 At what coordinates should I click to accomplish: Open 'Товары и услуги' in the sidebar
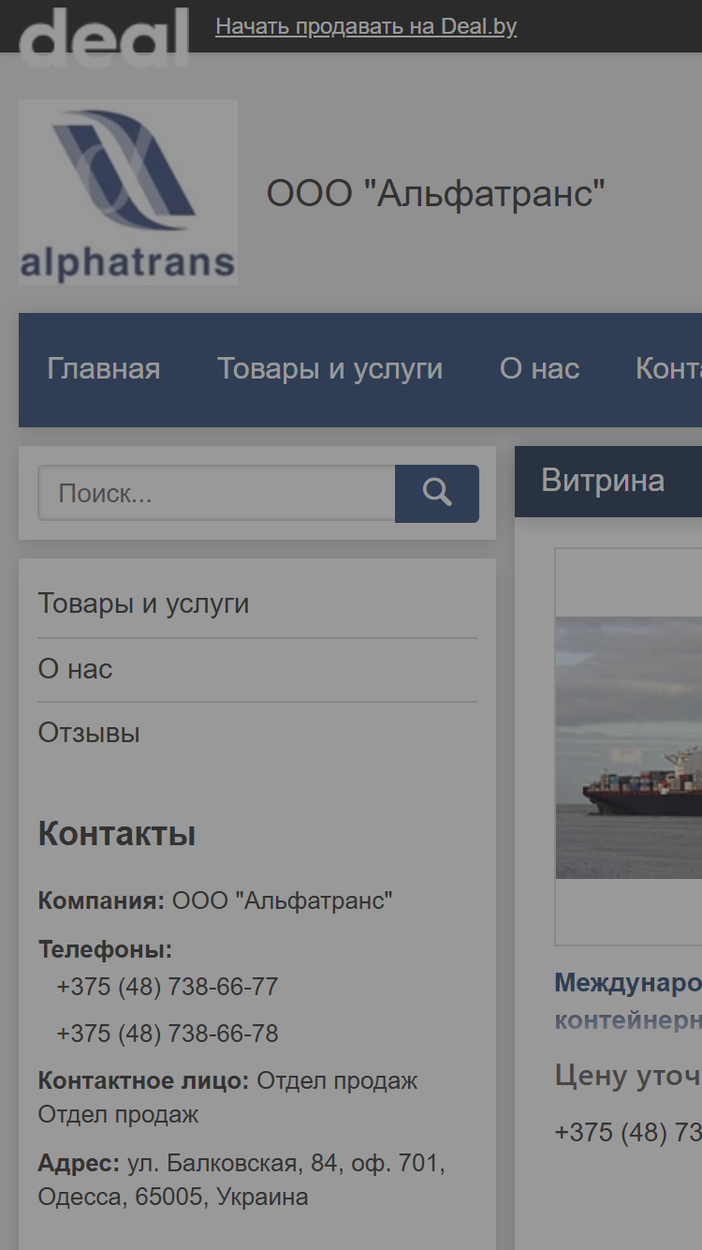tap(143, 603)
